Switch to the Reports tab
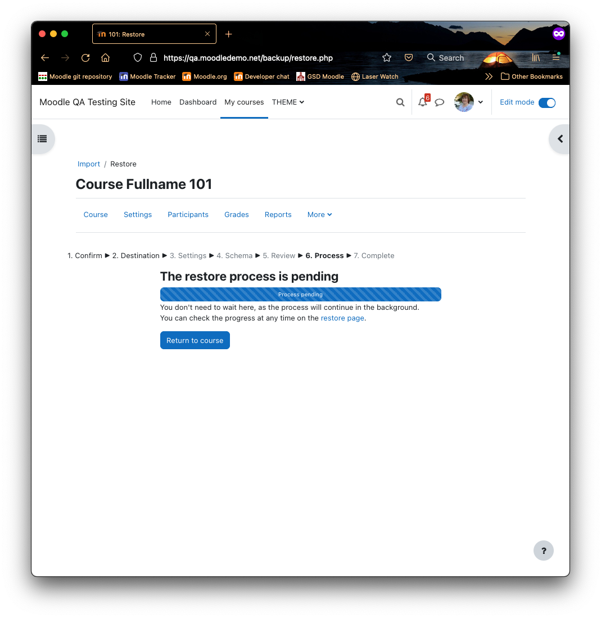 278,214
